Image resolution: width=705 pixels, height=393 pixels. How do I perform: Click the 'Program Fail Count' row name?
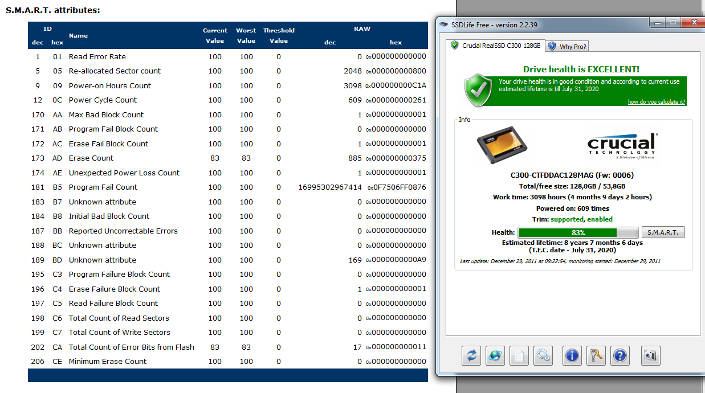coord(103,187)
